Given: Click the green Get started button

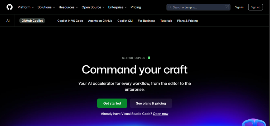Looking at the screenshot, I should click(112, 103).
